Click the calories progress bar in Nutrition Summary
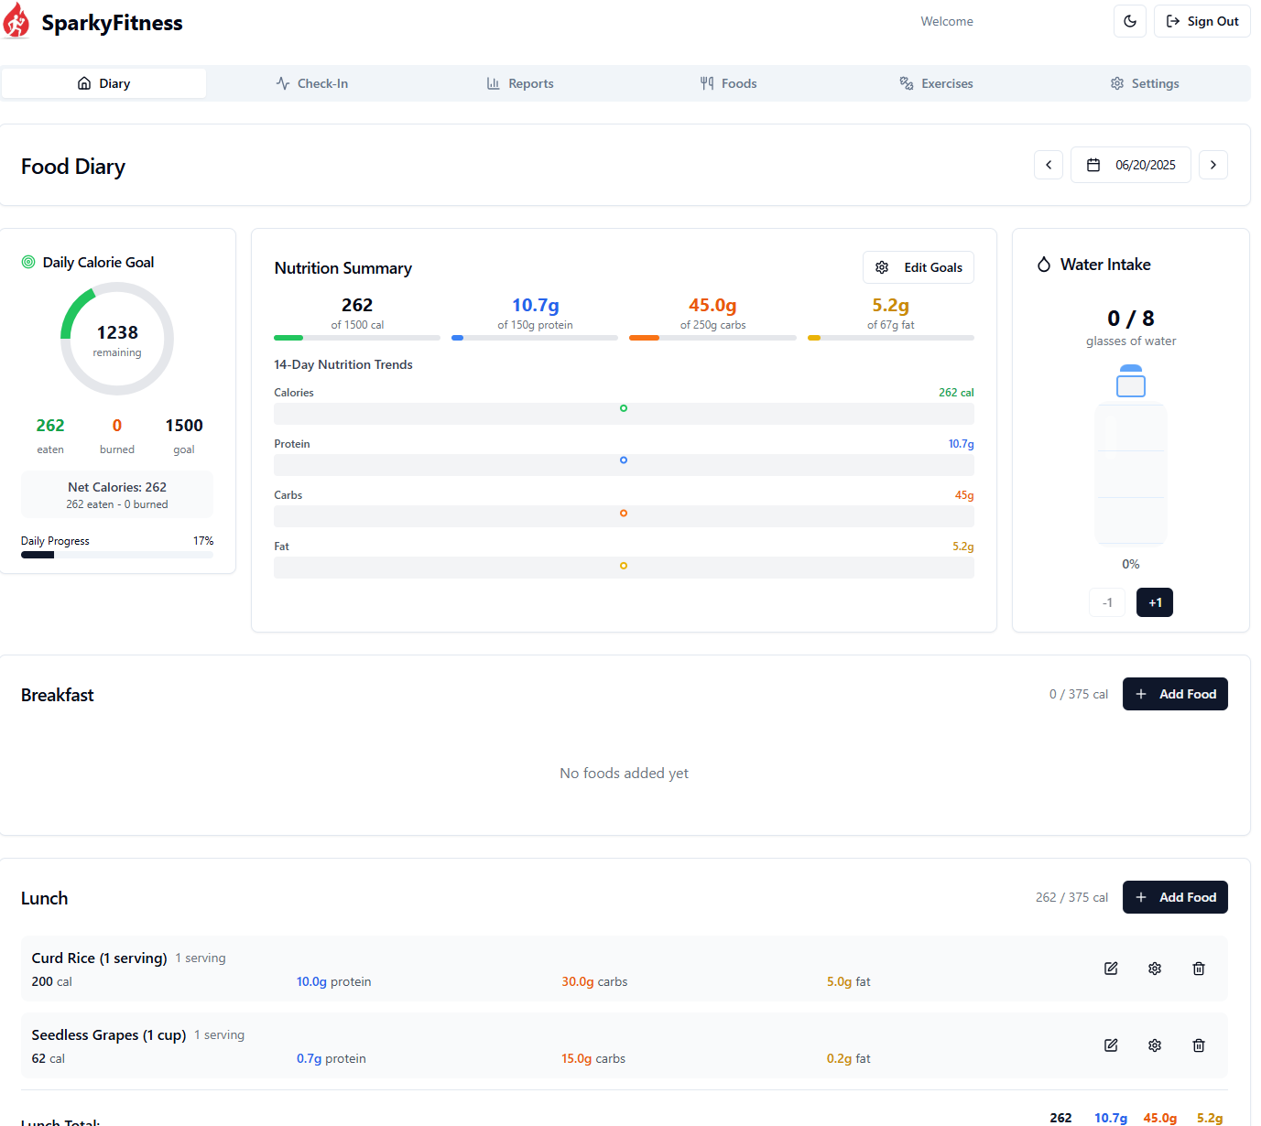The width and height of the screenshot is (1261, 1126). point(357,338)
